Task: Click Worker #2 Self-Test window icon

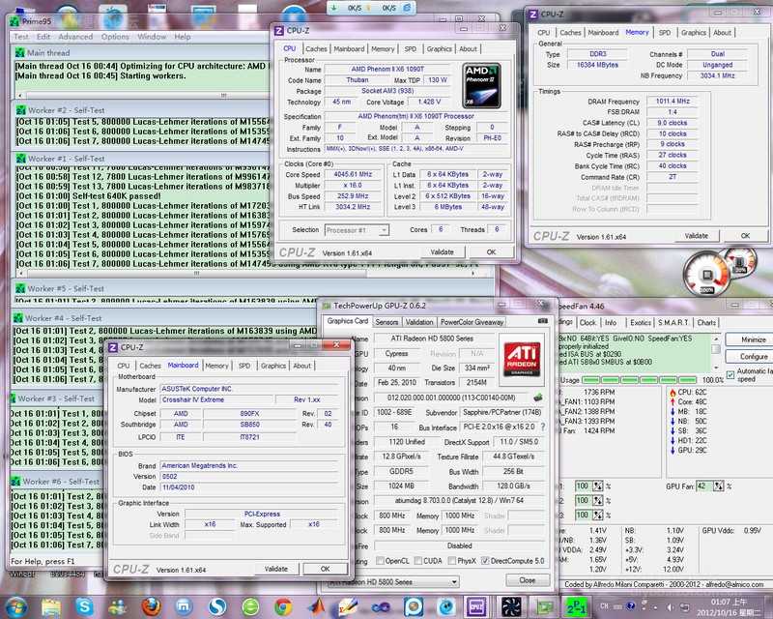Action: pos(20,110)
